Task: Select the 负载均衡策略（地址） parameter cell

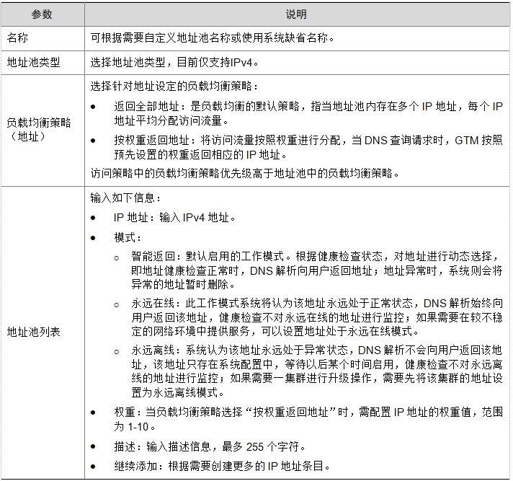Action: point(43,130)
